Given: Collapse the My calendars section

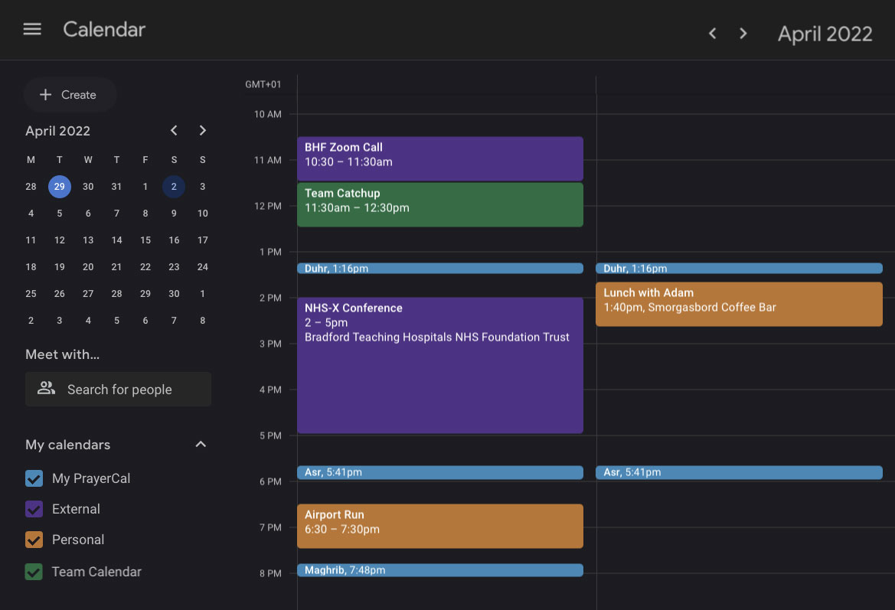Looking at the screenshot, I should coord(200,444).
